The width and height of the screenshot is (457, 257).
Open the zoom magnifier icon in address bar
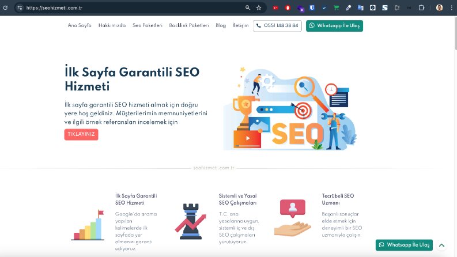[248, 8]
